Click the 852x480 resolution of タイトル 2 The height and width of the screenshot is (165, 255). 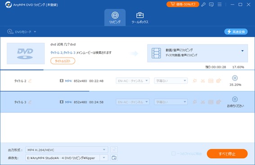(x=81, y=81)
